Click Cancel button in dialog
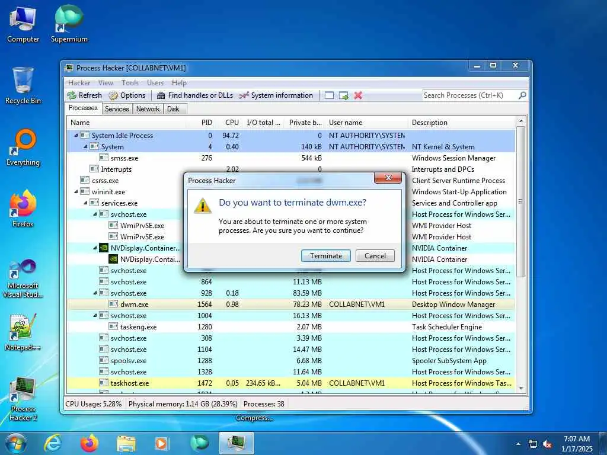This screenshot has height=455, width=607. (375, 256)
